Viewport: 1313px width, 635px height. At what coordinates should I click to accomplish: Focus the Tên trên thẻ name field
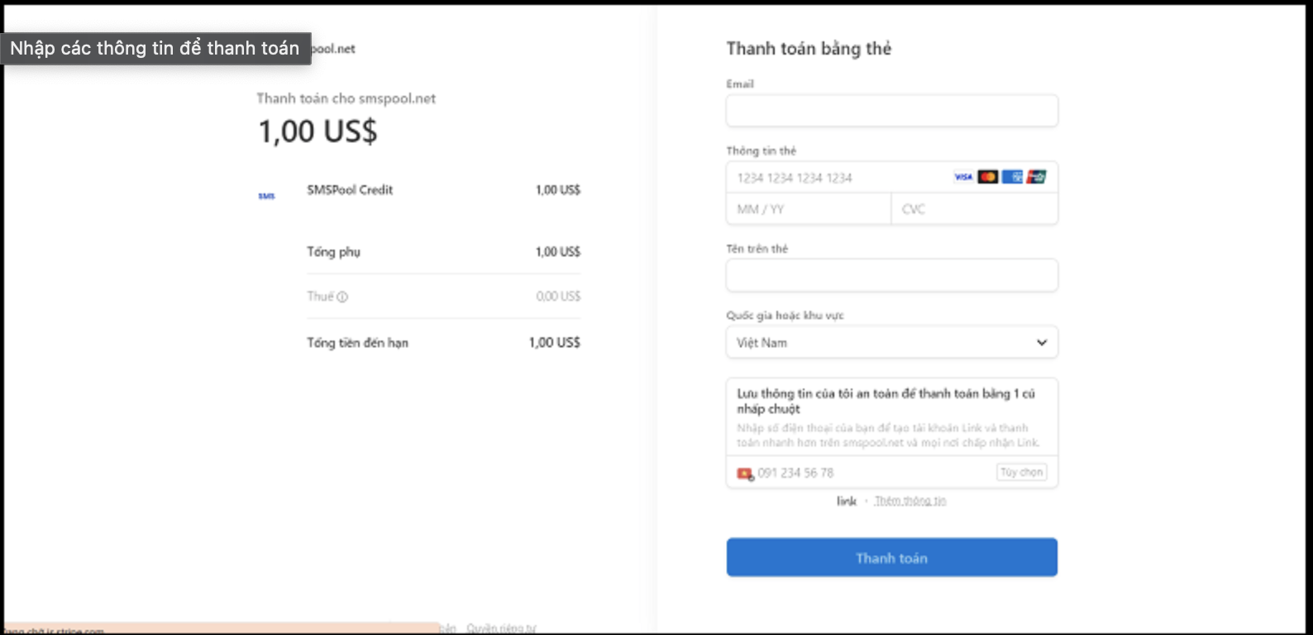pyautogui.click(x=891, y=275)
